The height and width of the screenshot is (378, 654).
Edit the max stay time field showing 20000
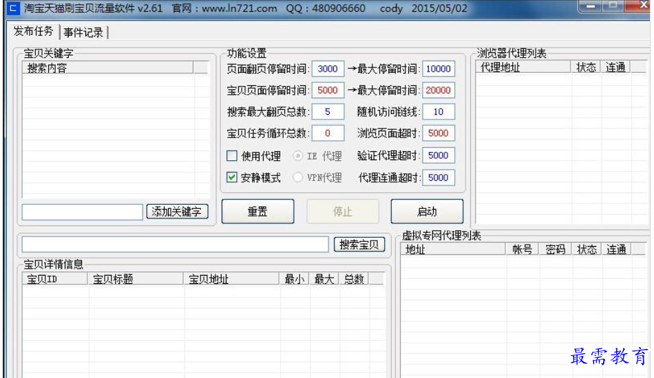click(439, 90)
